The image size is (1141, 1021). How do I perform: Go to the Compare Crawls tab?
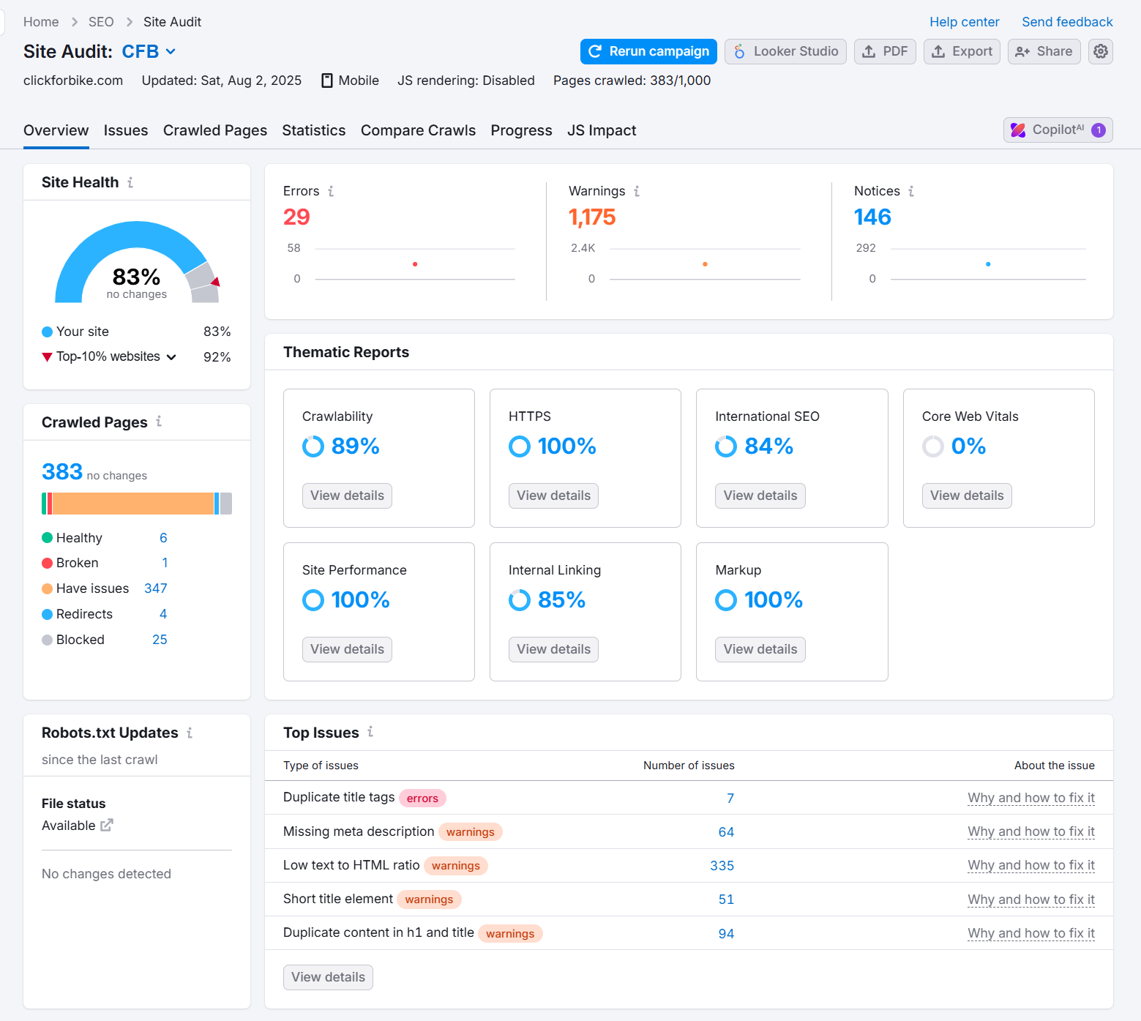[x=418, y=130]
